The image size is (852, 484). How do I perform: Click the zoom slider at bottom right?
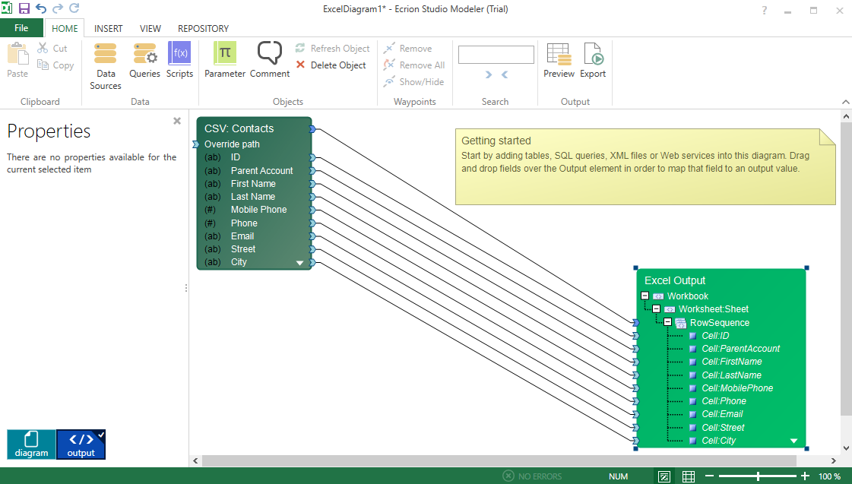pos(758,476)
